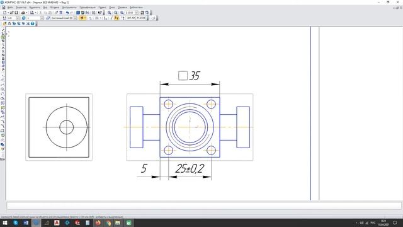Open the Windows notification center

tap(395, 223)
